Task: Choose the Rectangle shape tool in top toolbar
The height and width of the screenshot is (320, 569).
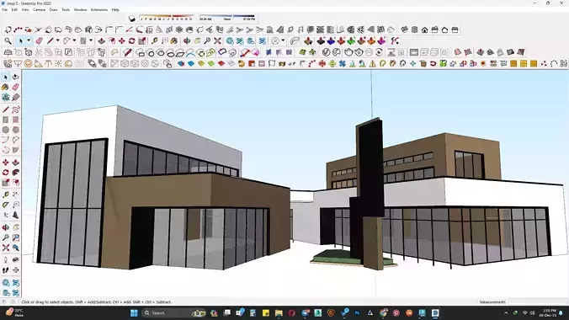Action: pyautogui.click(x=83, y=41)
